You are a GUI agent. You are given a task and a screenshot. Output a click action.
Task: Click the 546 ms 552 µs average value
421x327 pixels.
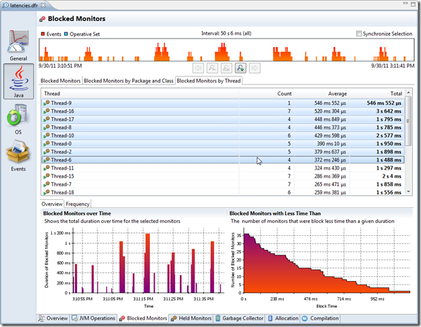tap(330, 103)
